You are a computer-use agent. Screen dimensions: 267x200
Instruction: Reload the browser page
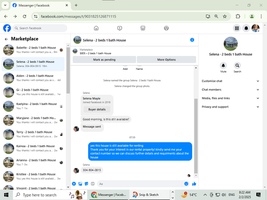point(25,17)
